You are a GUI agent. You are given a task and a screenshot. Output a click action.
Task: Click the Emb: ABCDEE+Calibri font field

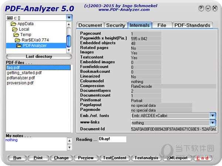170,116
